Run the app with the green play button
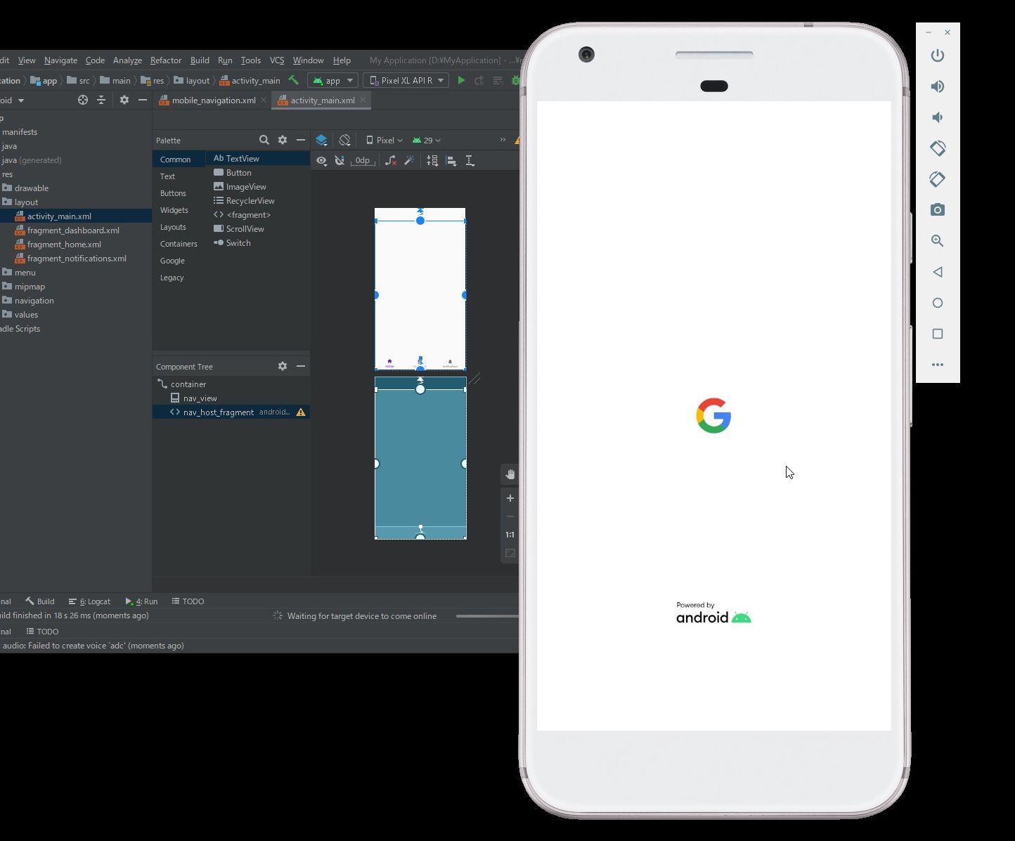 [x=461, y=80]
